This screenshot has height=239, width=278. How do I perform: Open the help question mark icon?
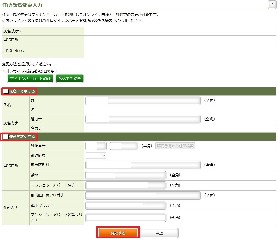272,5
